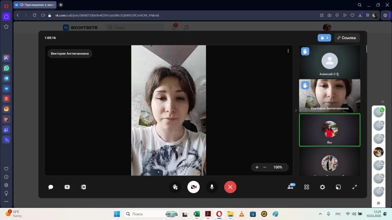Select the 'Приглашение в звонок' browser tab

click(35, 5)
